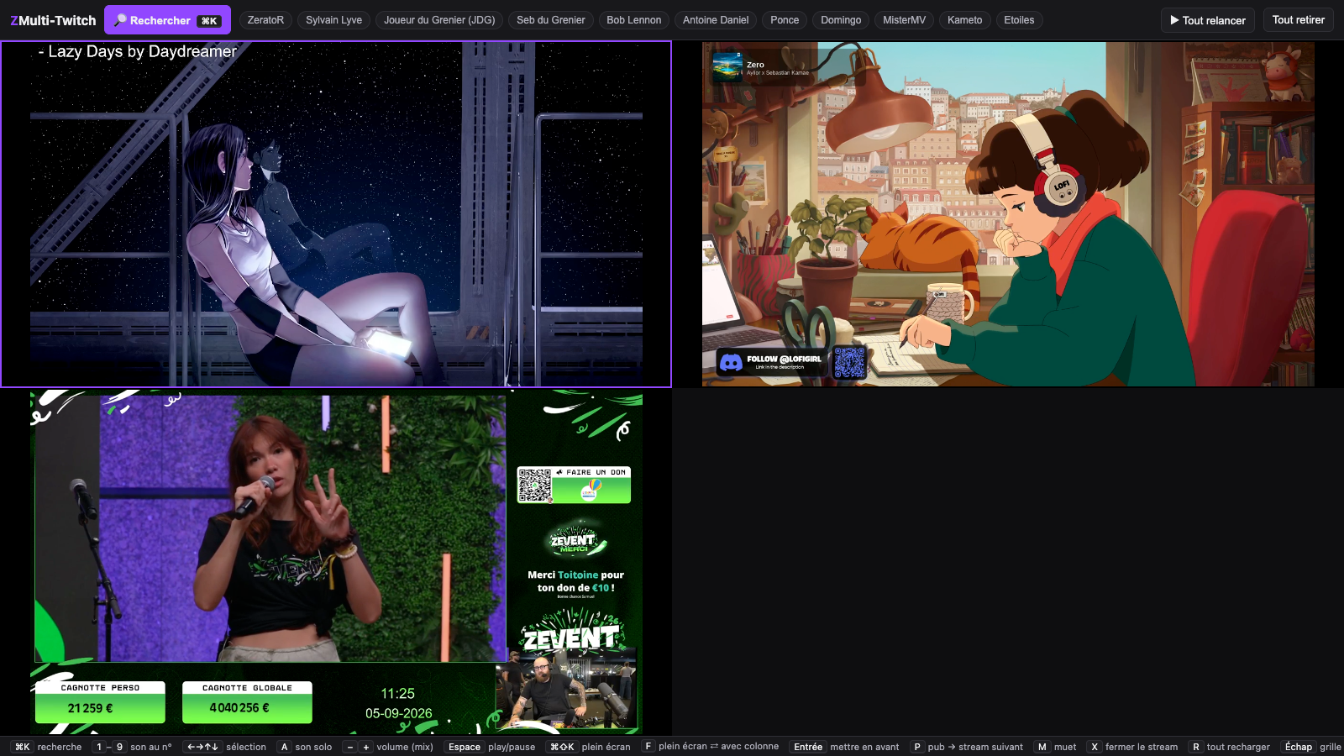Image resolution: width=1344 pixels, height=756 pixels.
Task: Click the 'FAIRE UN DON' label
Action: 596,472
